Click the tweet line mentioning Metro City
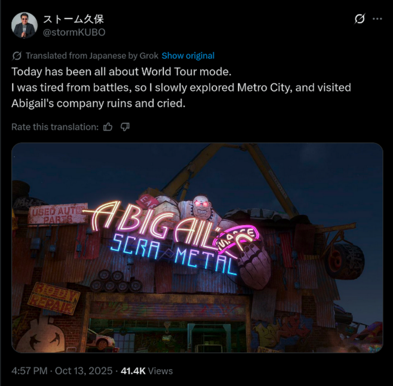This screenshot has height=386, width=393. tap(181, 87)
